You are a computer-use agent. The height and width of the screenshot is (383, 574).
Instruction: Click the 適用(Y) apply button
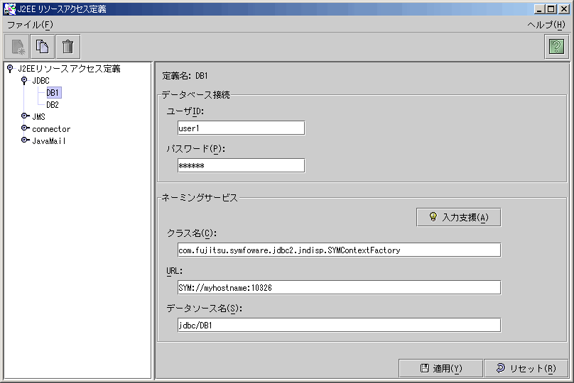point(440,368)
